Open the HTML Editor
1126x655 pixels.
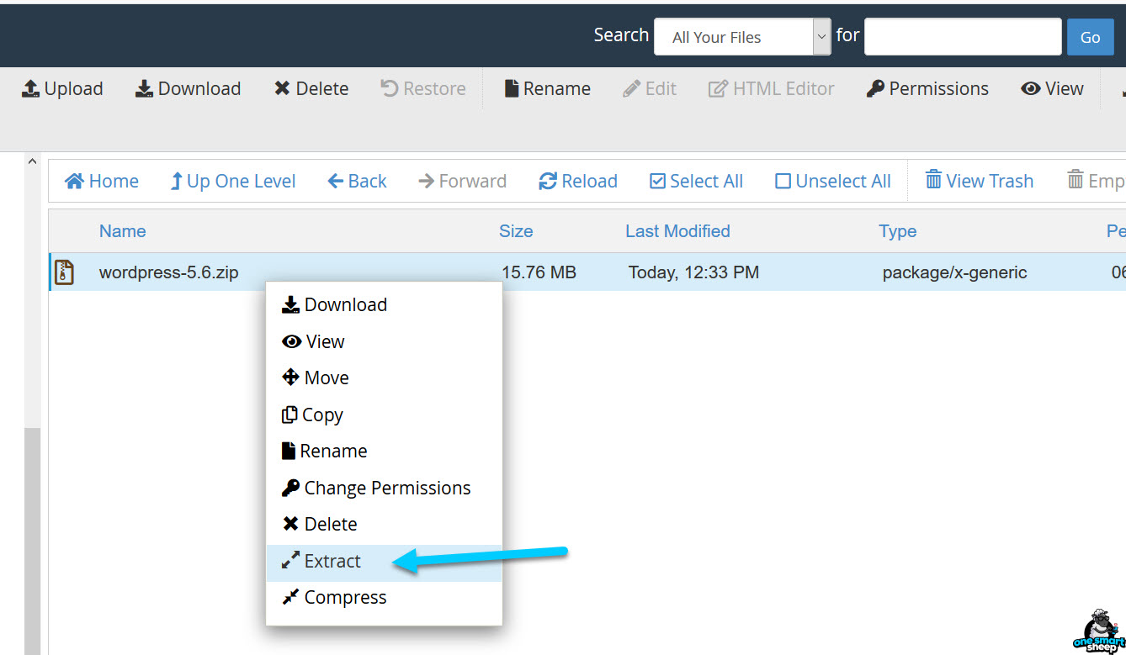[x=771, y=88]
